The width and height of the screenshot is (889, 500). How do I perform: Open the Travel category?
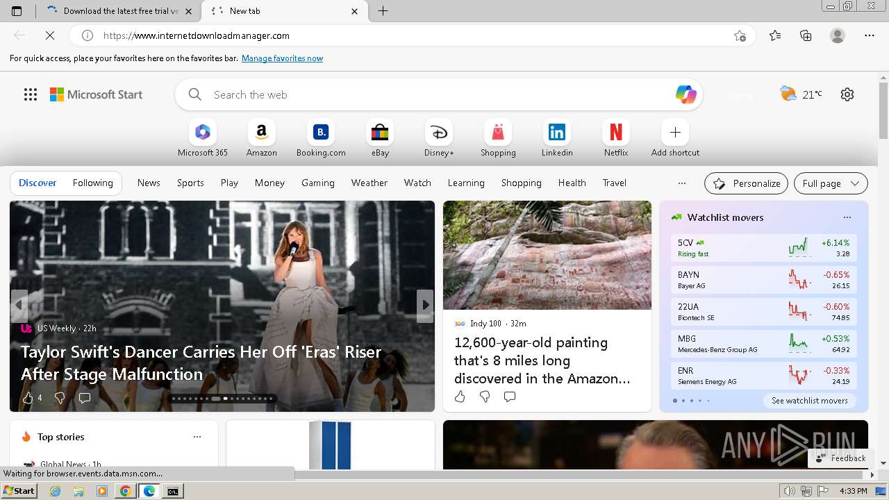point(615,183)
